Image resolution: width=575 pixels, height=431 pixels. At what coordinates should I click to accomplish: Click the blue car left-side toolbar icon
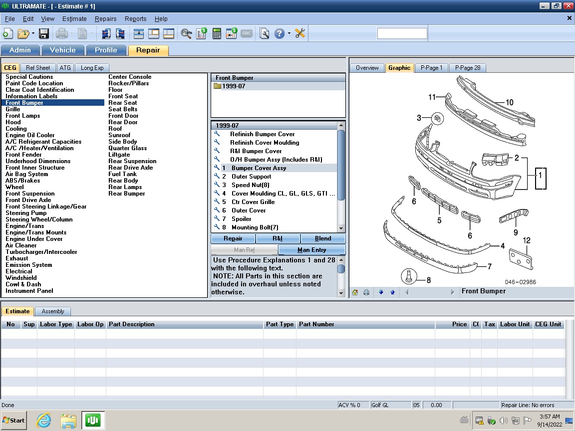[106, 34]
